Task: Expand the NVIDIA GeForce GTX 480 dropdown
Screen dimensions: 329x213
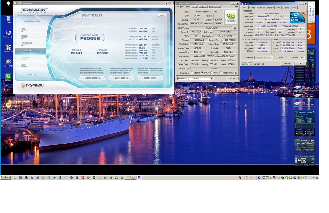Action: click(x=212, y=79)
